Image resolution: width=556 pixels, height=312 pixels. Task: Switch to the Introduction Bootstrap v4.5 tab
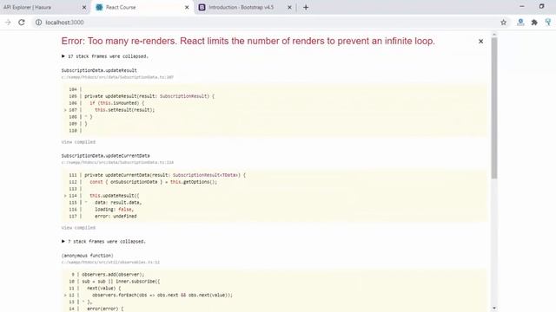(245, 8)
